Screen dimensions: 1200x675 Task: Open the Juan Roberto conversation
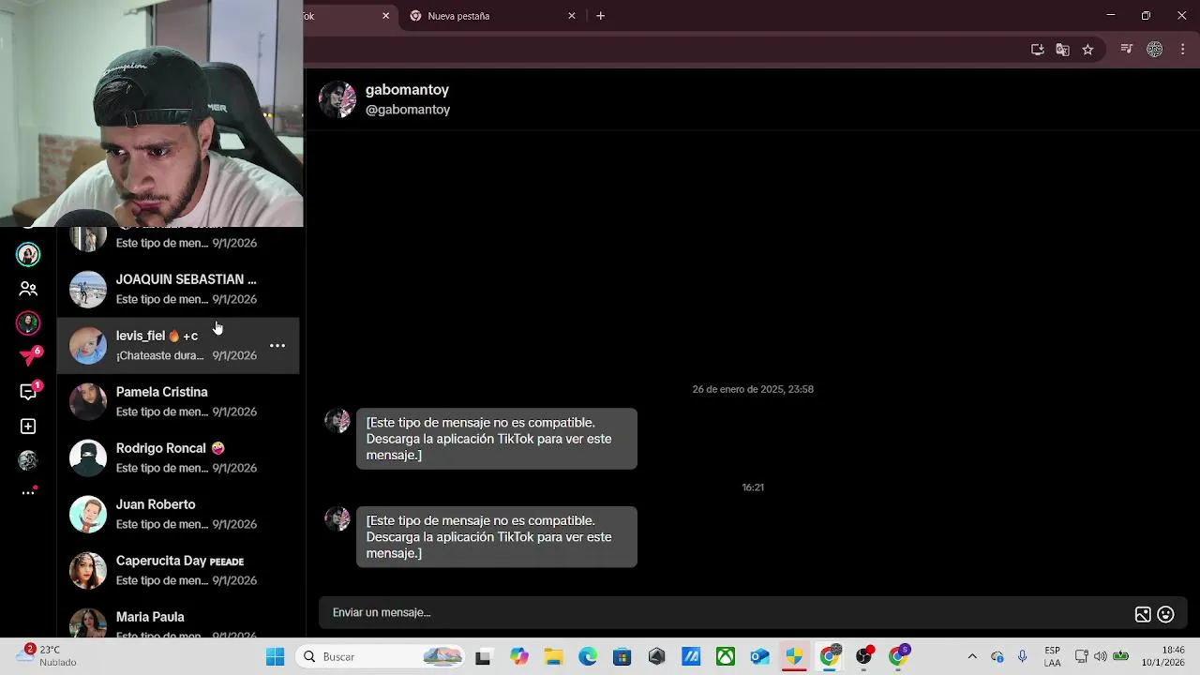click(178, 514)
